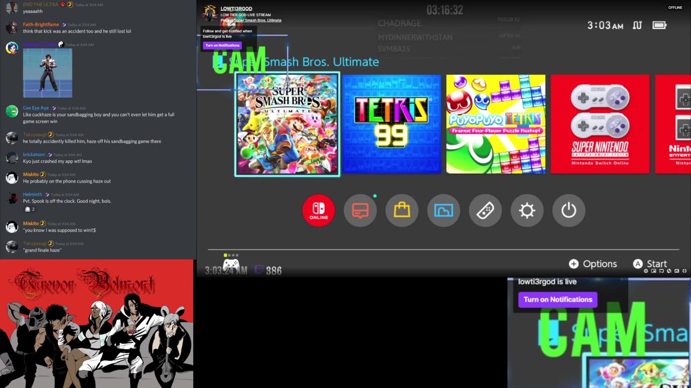Open the krickatoon username in Discord
Image resolution: width=691 pixels, height=388 pixels.
33,155
